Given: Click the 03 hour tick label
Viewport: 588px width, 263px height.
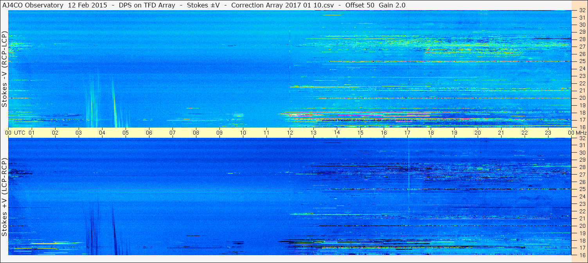Looking at the screenshot, I should 79,133.
